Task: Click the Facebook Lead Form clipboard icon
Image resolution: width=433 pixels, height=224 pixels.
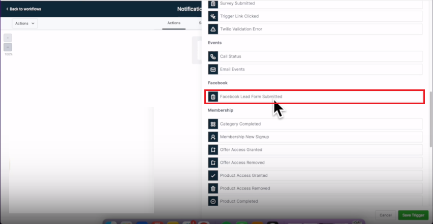Action: (213, 97)
